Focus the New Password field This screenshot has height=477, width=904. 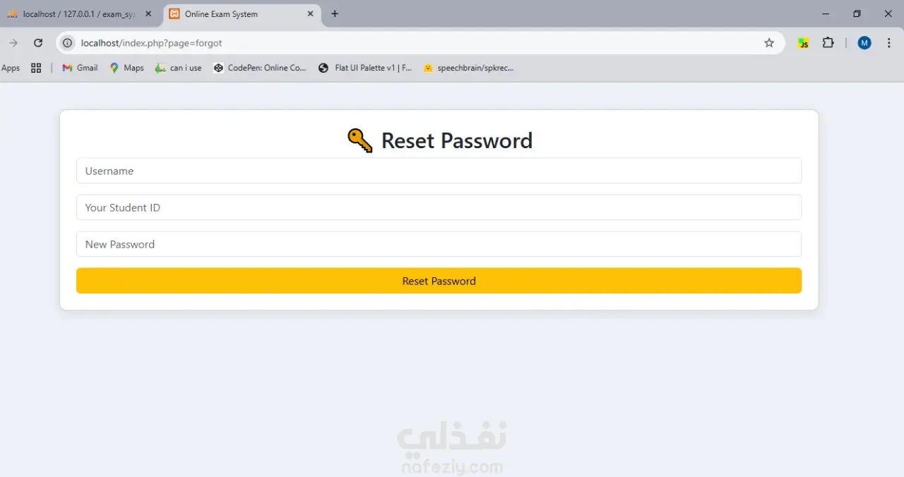pos(439,244)
